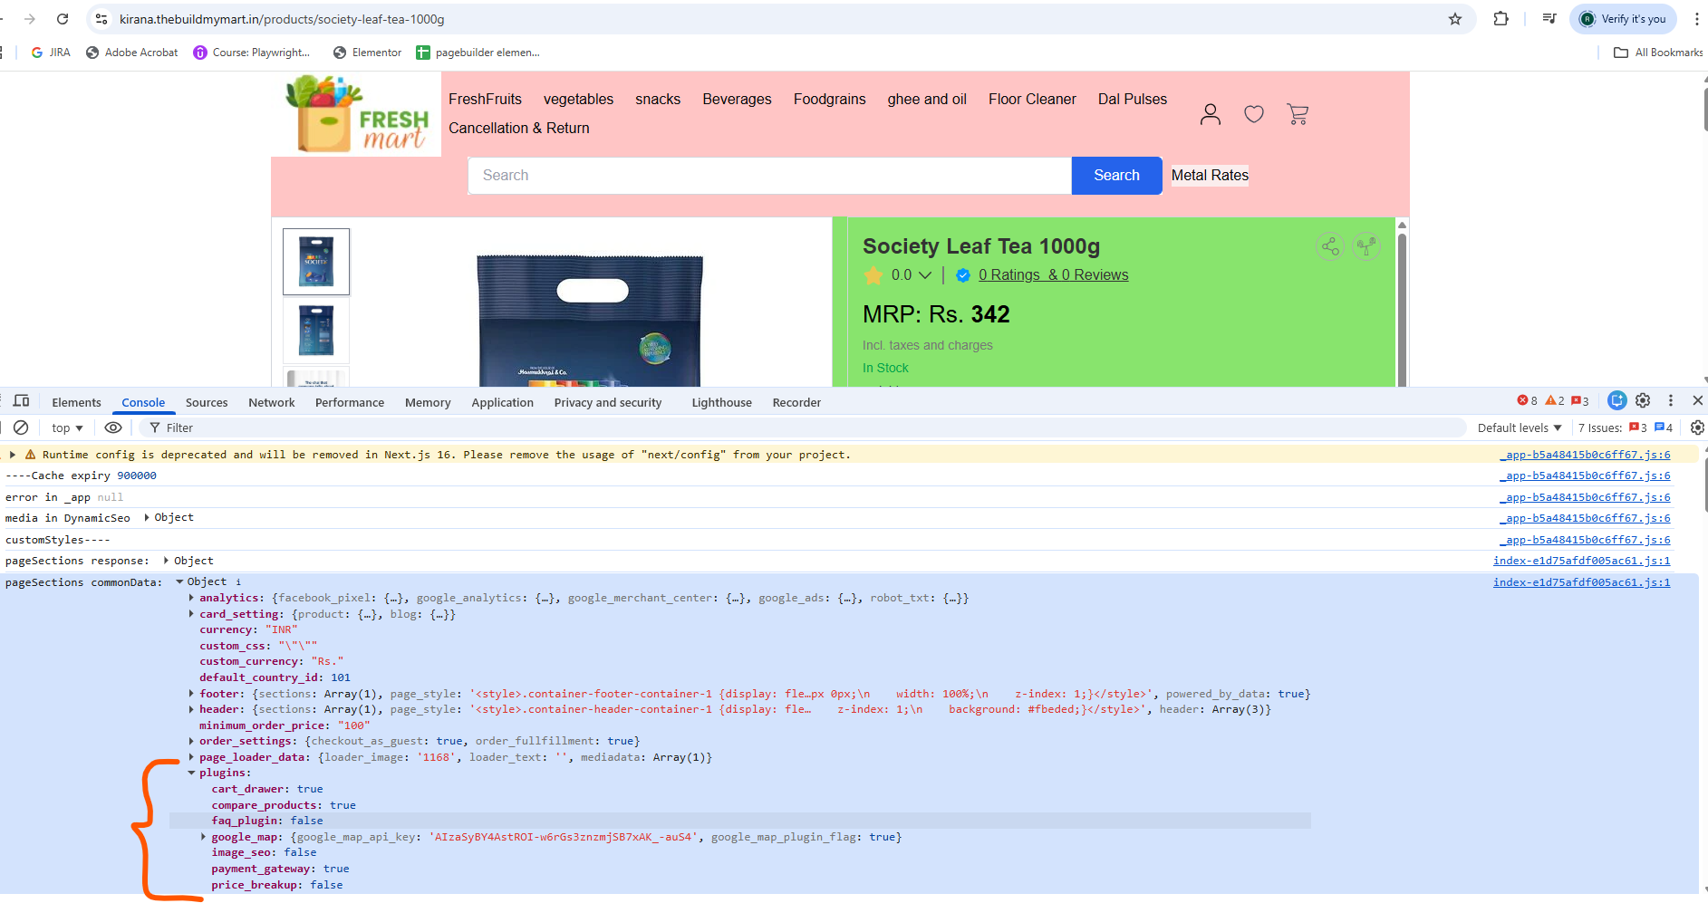Click the verified badge icon near ratings
Screen dimensions: 1708x903
coord(963,275)
